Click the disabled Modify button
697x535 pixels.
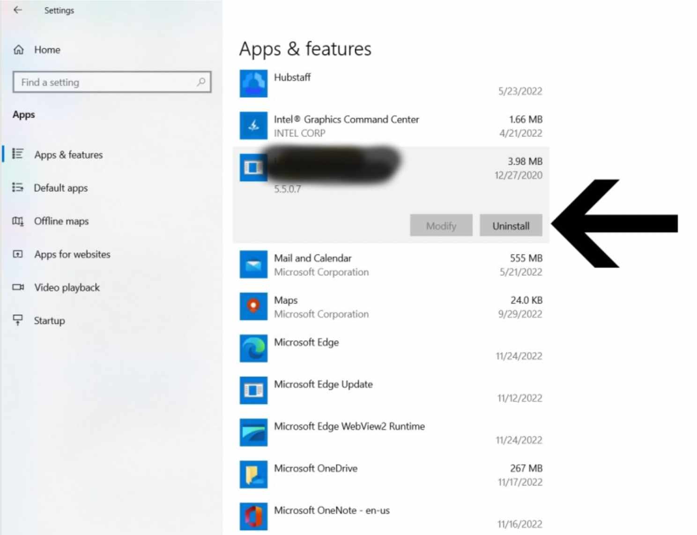441,226
